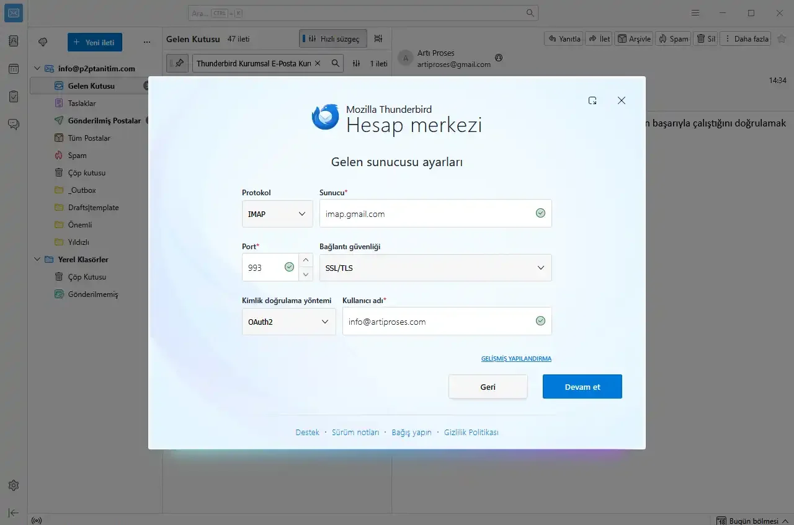
Task: Click the sender contact status icon
Action: tap(499, 58)
